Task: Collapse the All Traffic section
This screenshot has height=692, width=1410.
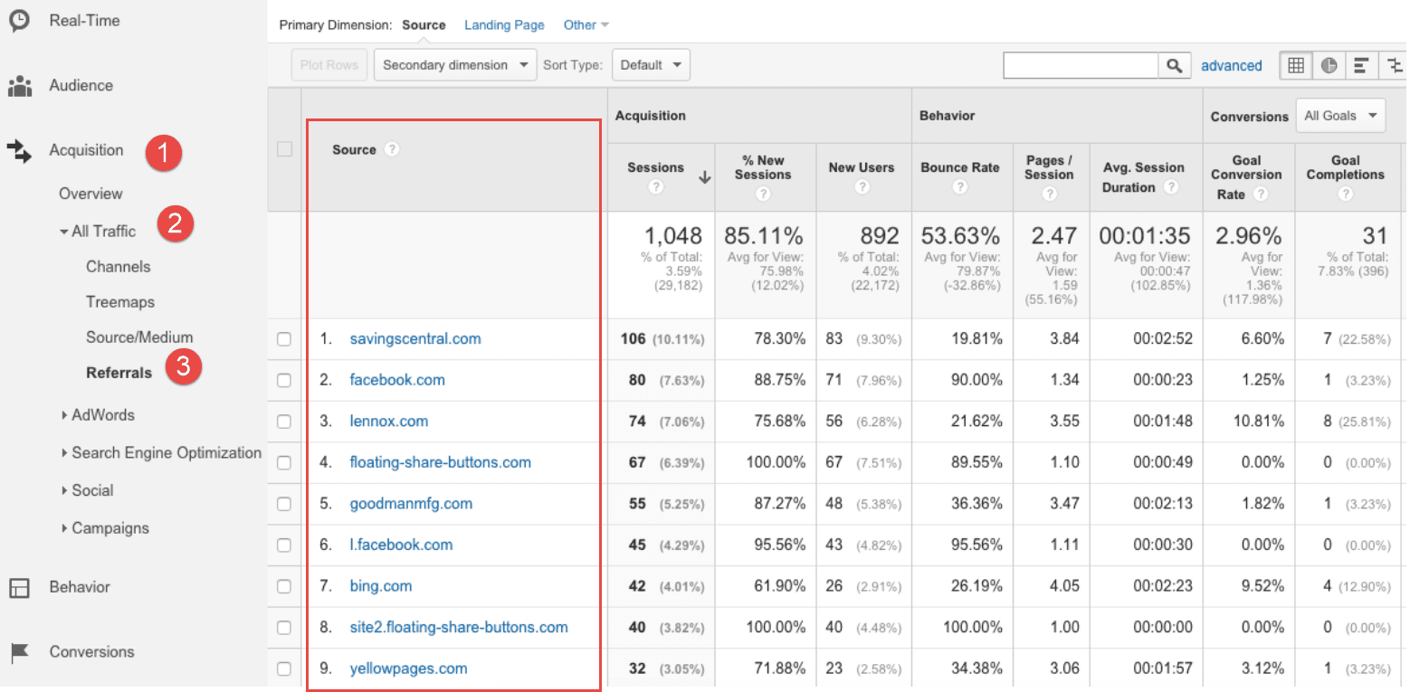Action: click(x=98, y=232)
